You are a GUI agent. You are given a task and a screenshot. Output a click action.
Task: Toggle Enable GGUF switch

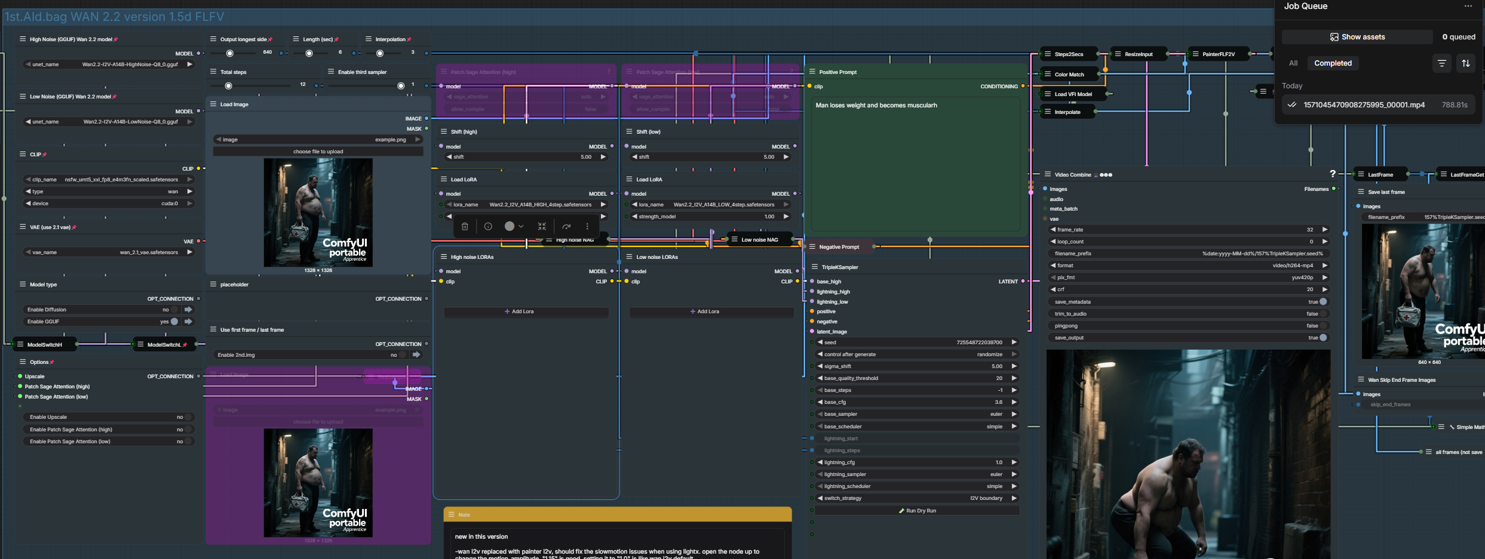(174, 322)
